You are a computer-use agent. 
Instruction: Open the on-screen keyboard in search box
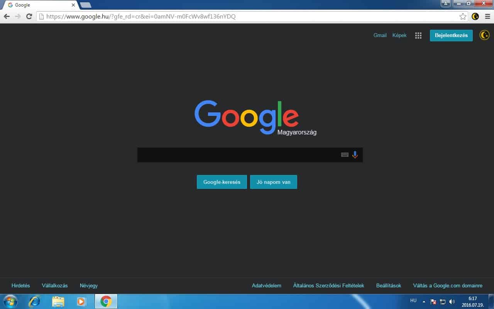pos(345,155)
